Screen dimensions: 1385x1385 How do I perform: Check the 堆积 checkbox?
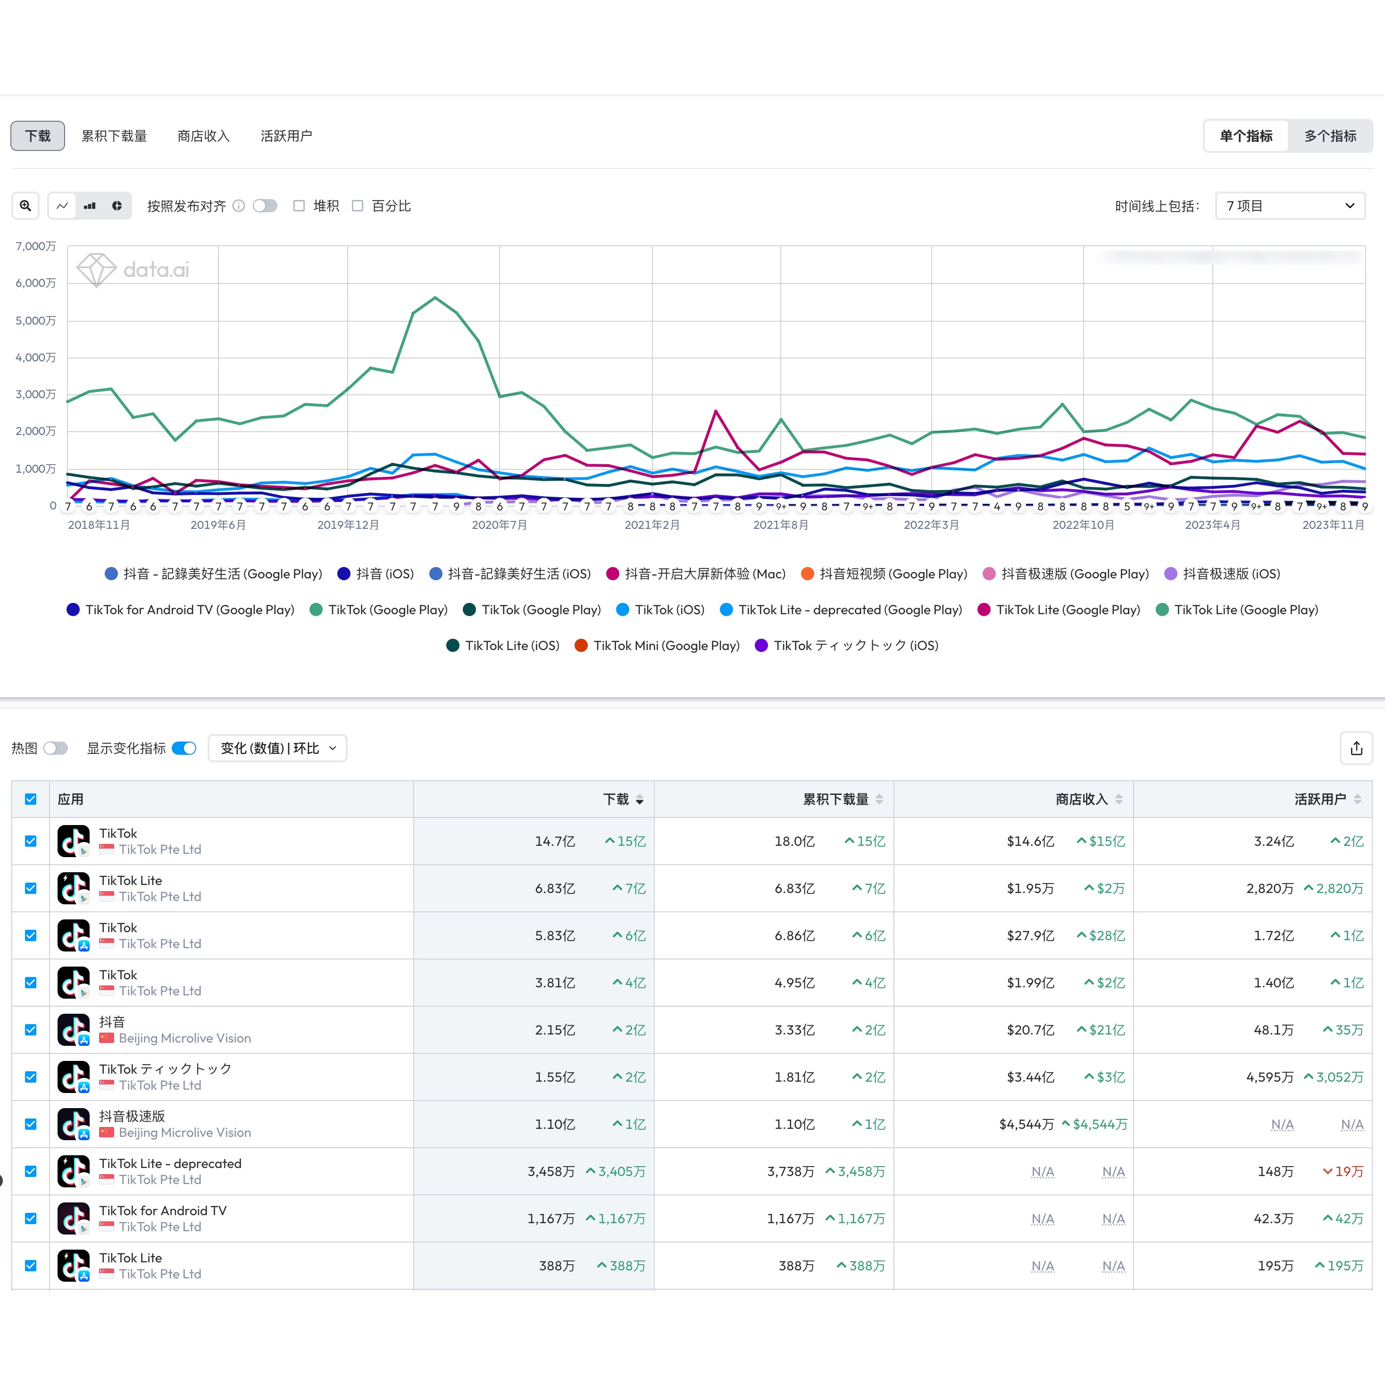(299, 206)
